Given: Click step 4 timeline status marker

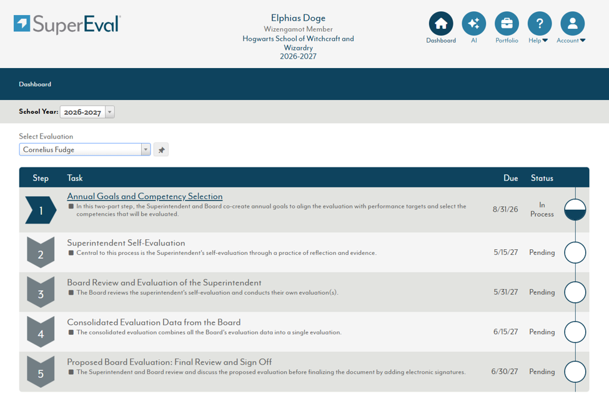Looking at the screenshot, I should pyautogui.click(x=575, y=332).
